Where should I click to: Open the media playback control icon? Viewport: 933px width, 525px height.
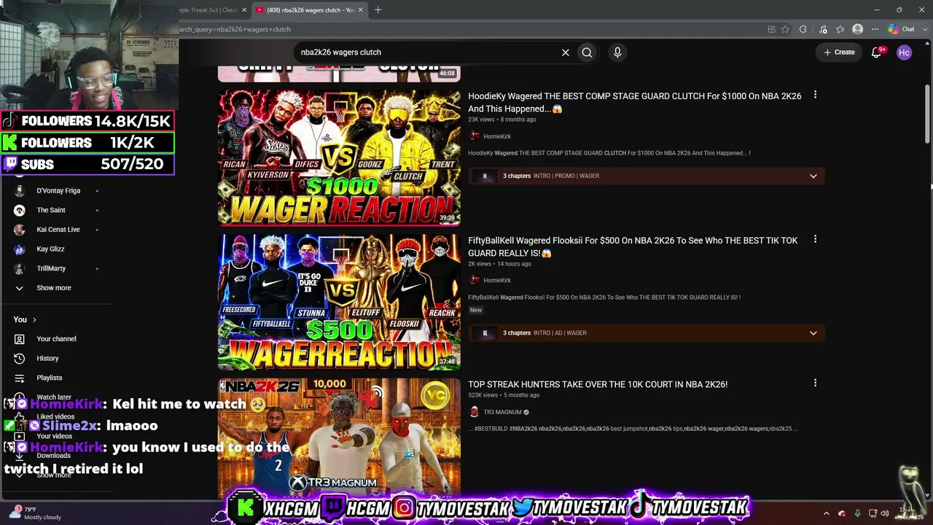coord(824,29)
